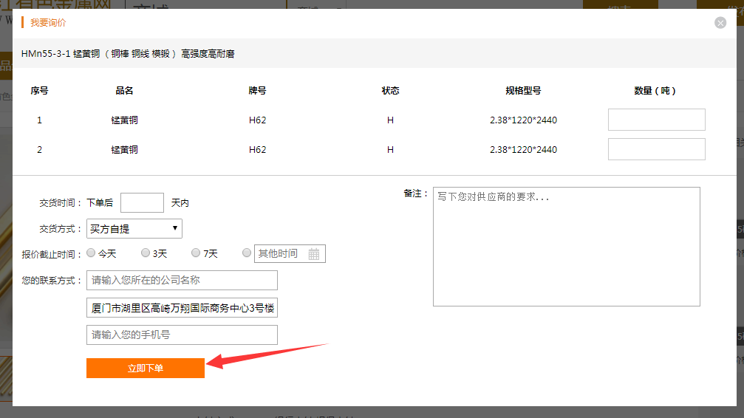This screenshot has width=744, height=418.
Task: Click the phone field 请输入您的手机号
Action: (x=182, y=335)
